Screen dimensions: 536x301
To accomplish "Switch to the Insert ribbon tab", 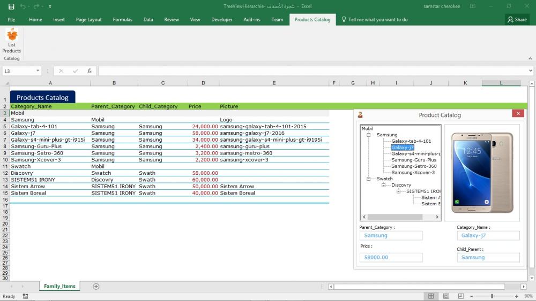I will 59,20.
